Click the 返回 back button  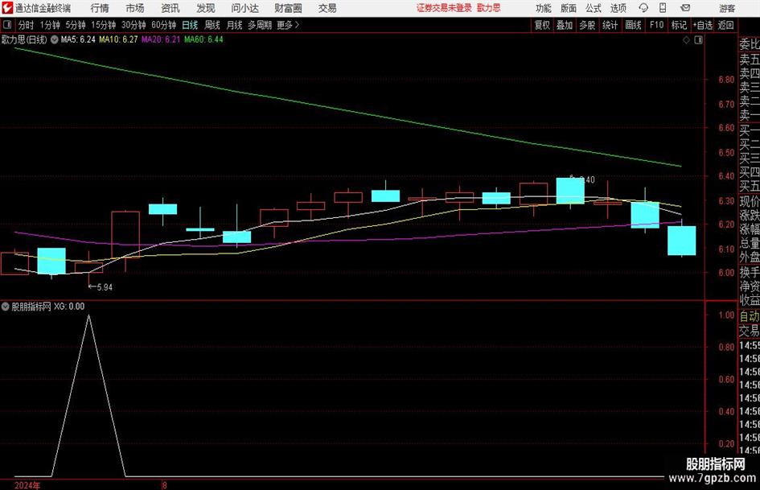coord(725,25)
